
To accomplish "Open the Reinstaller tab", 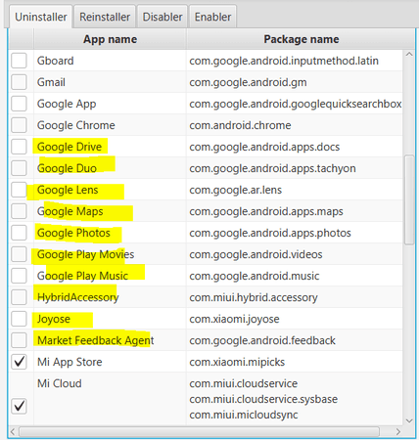I will point(105,17).
